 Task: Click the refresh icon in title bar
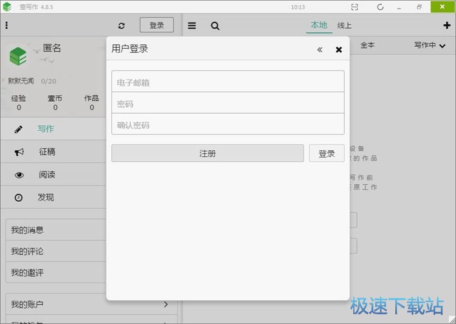coord(380,7)
